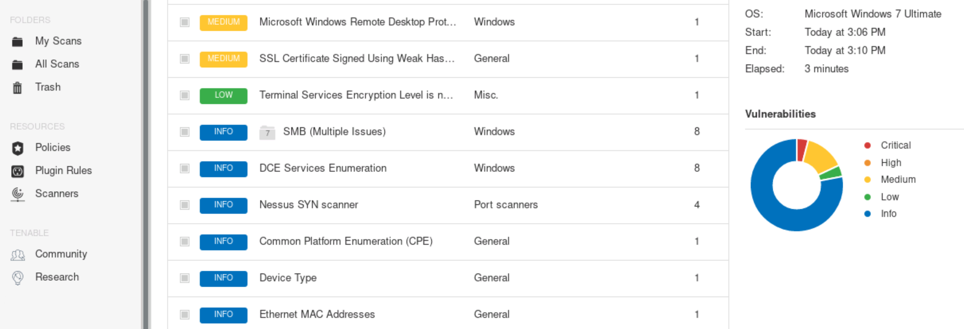This screenshot has width=964, height=329.
Task: Open the SSL Certificate Signed Using Weak Hash entry
Action: click(356, 58)
